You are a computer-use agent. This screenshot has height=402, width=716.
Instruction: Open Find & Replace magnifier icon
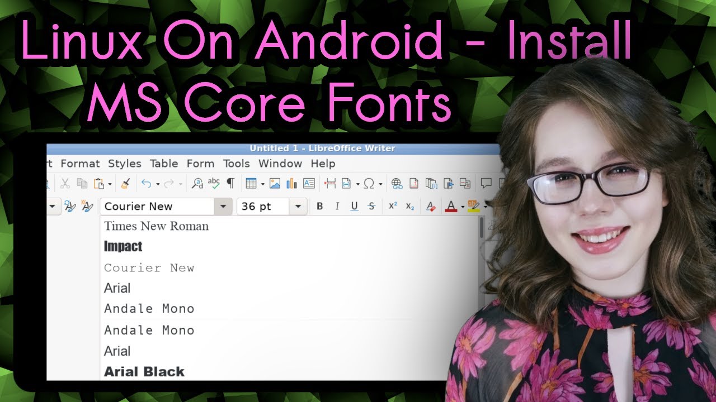point(197,183)
